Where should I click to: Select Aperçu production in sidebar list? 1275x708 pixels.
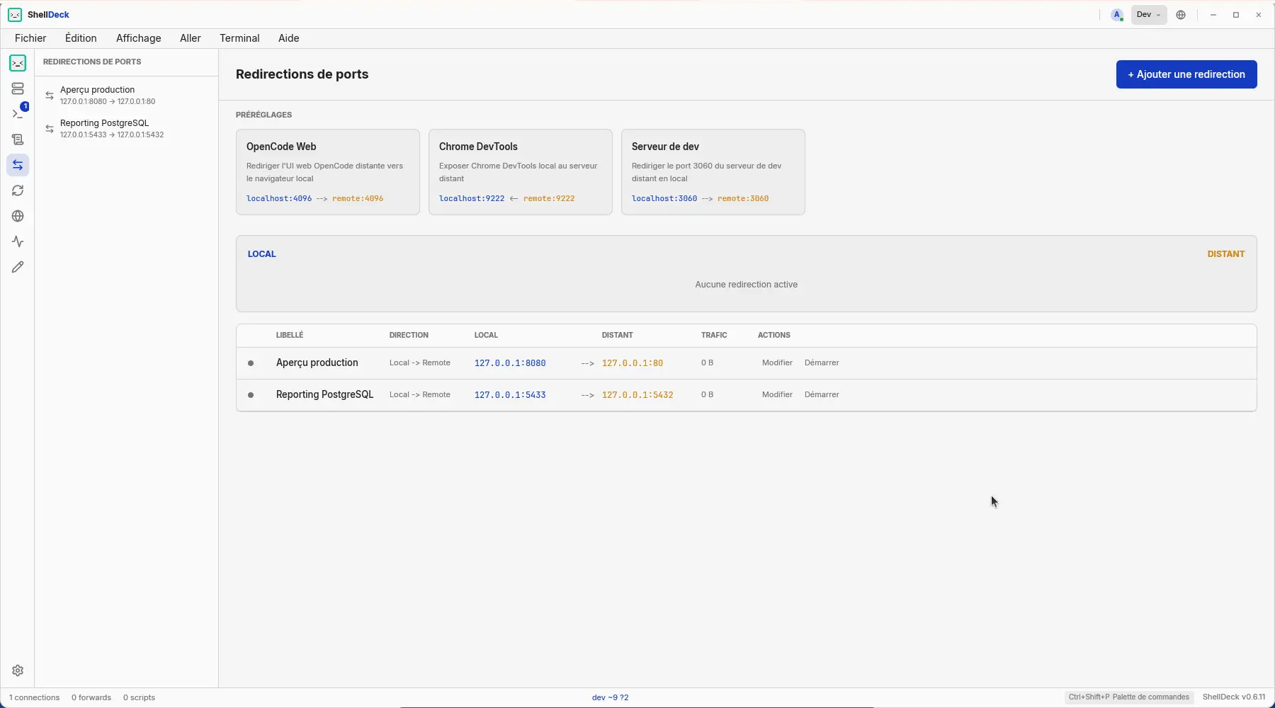(x=126, y=95)
